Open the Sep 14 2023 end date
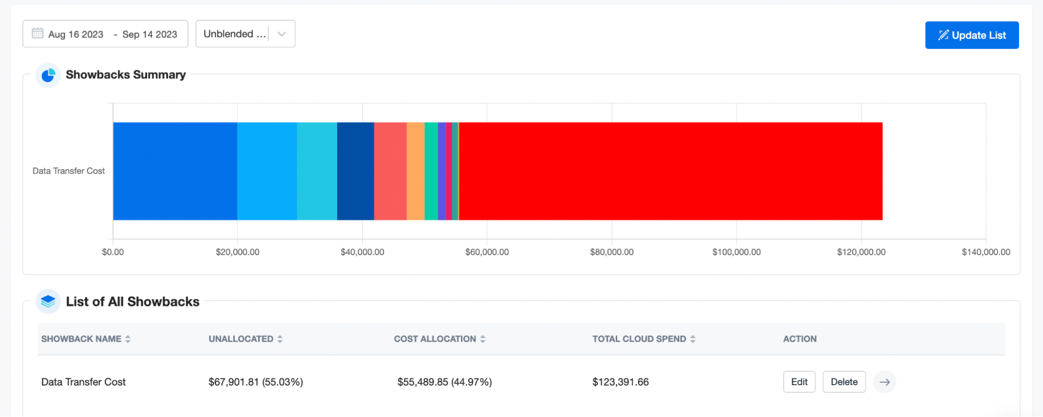The width and height of the screenshot is (1043, 417). click(150, 34)
